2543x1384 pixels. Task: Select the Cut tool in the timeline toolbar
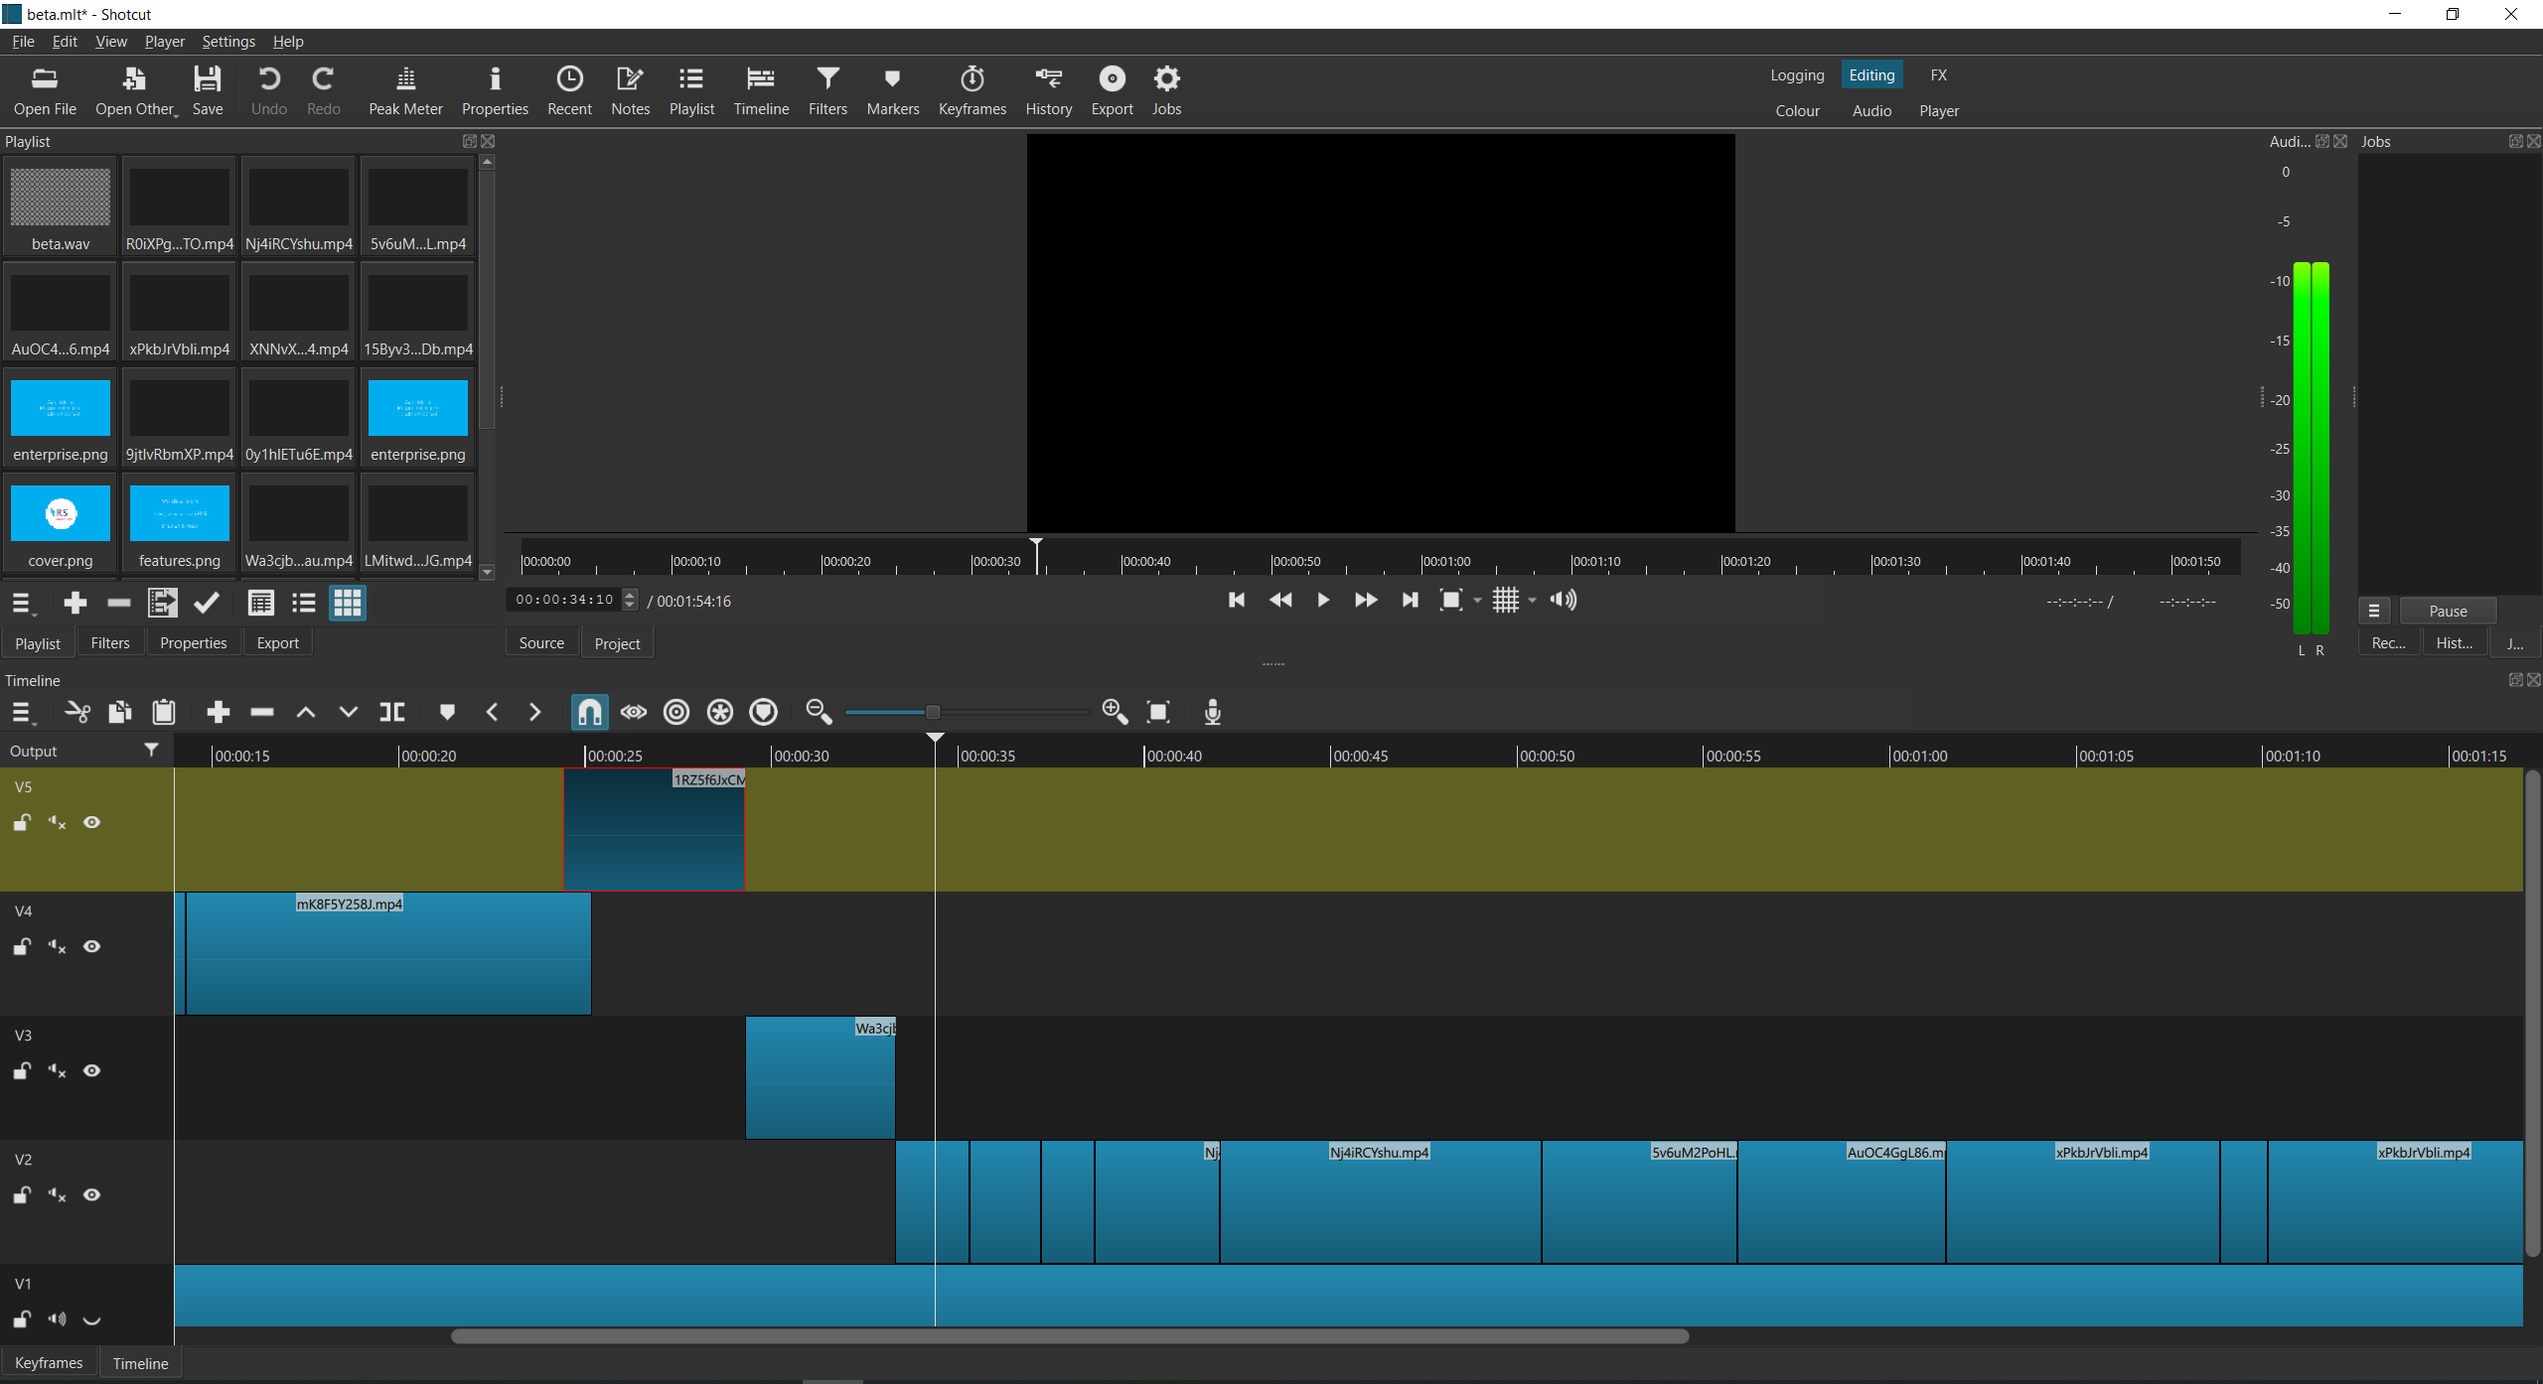click(76, 712)
